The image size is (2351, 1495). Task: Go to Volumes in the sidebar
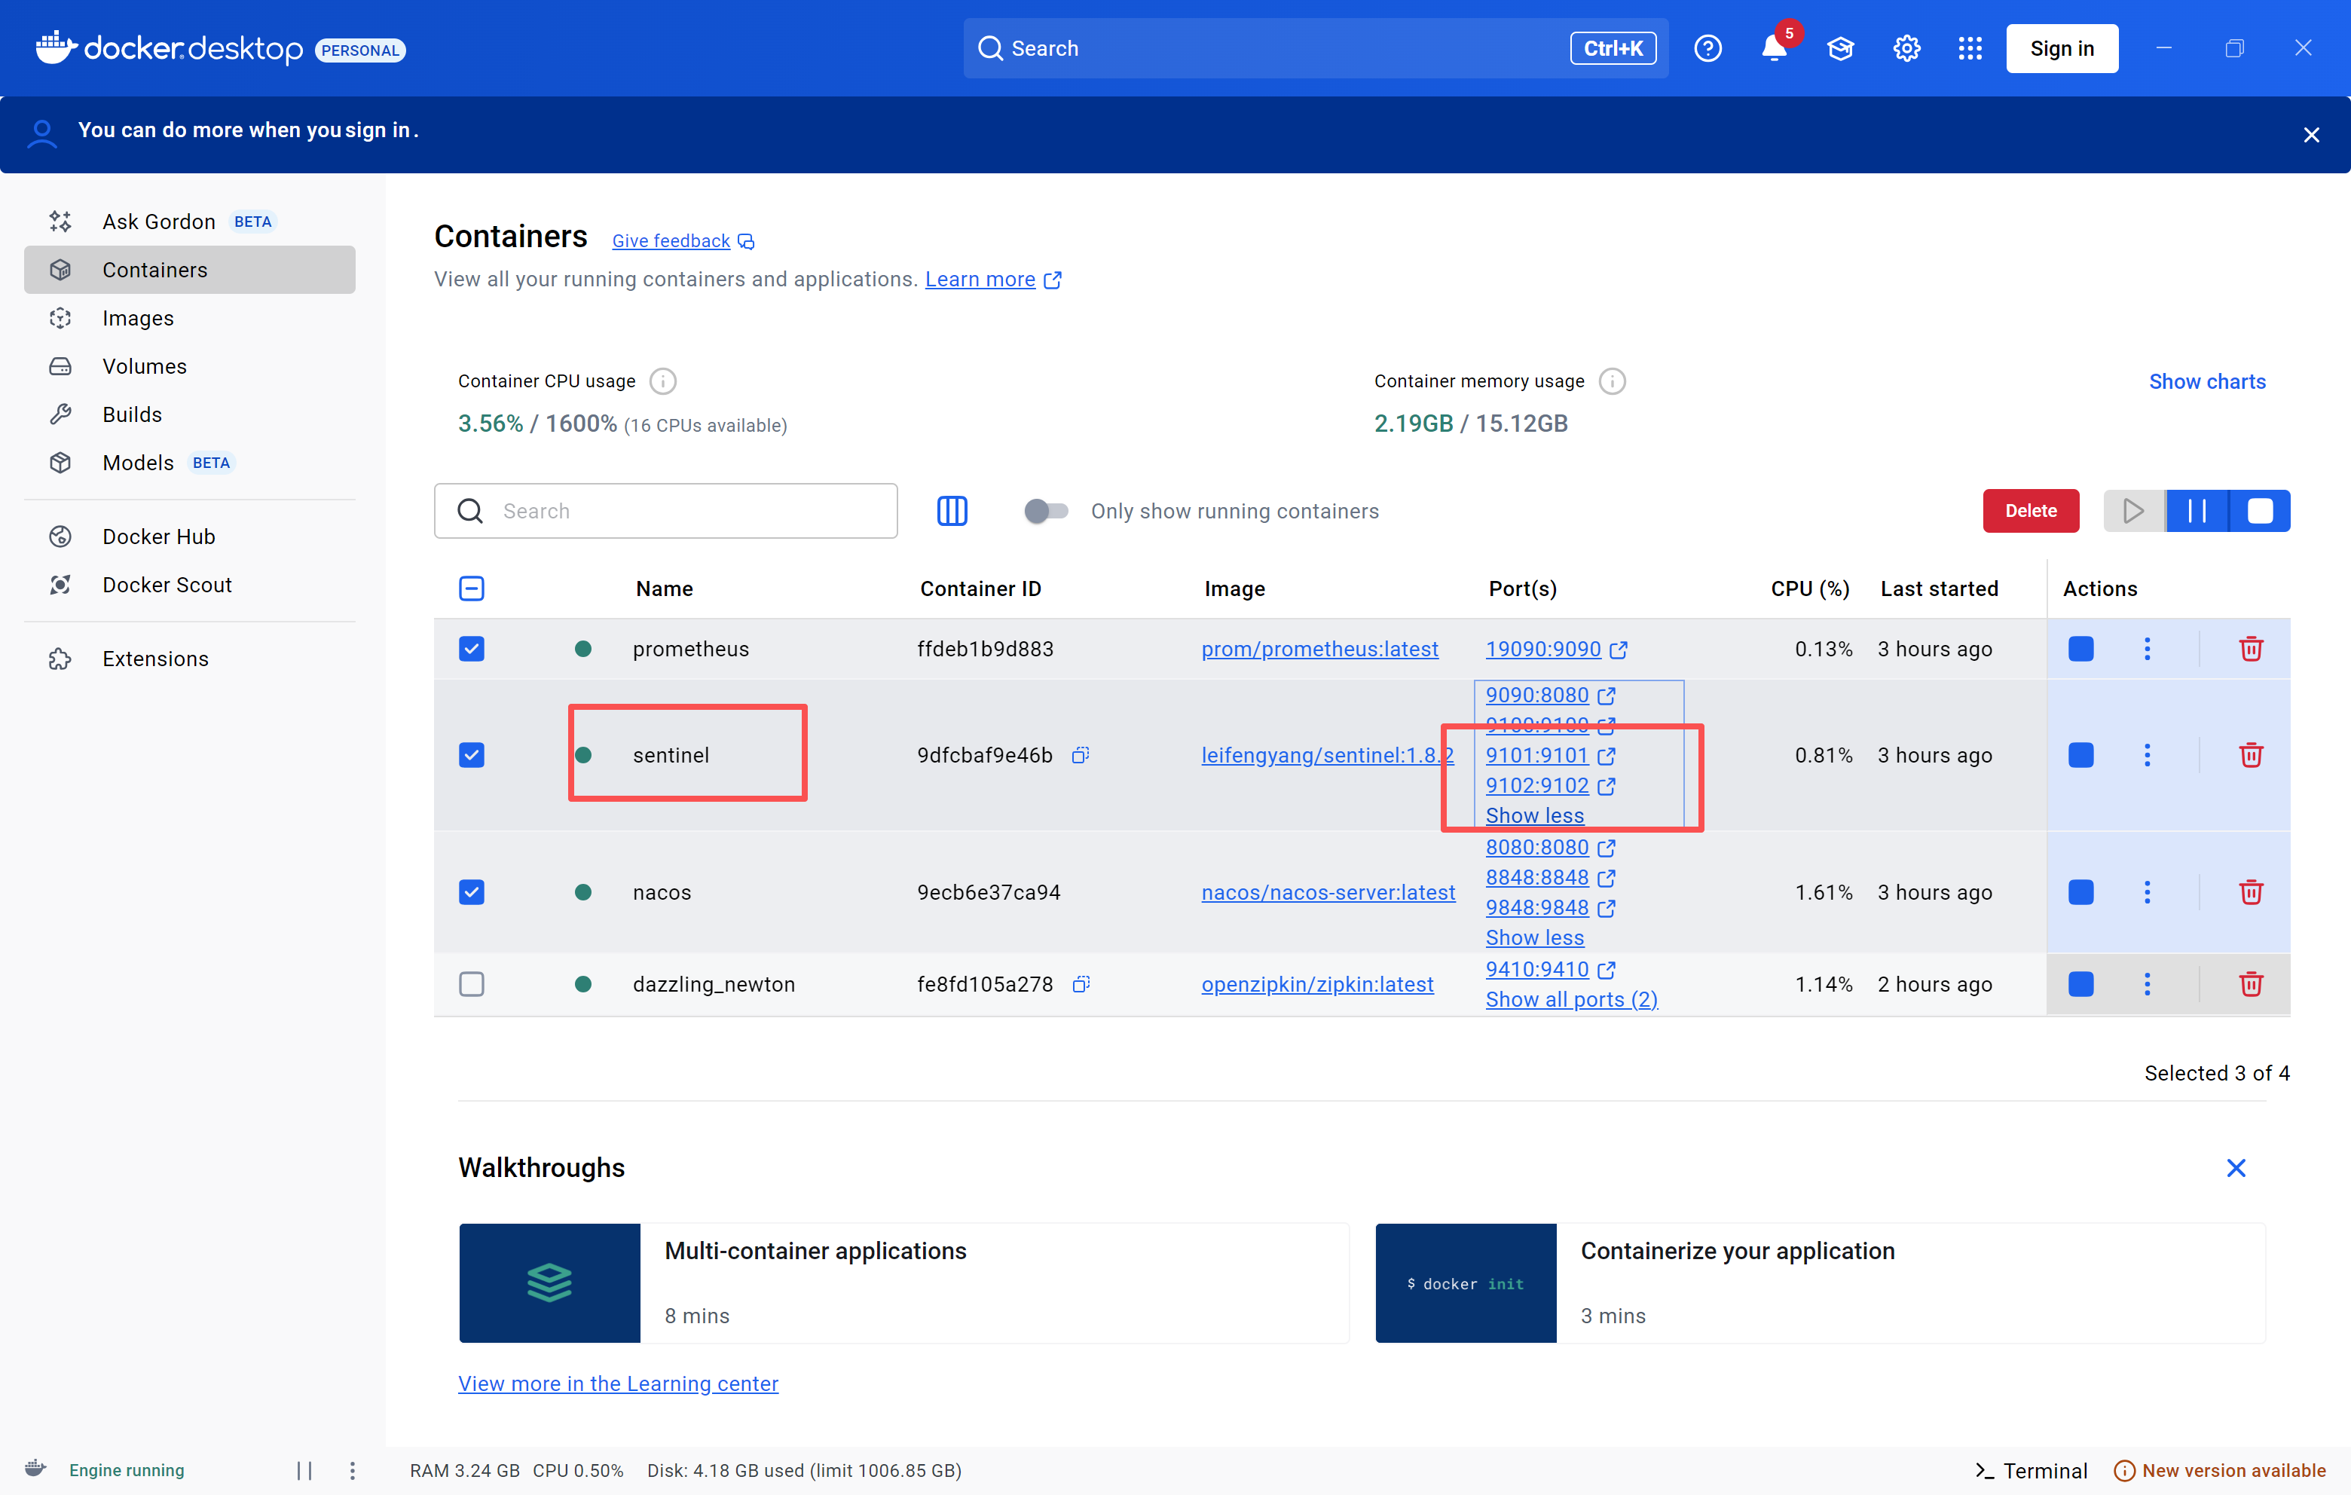tap(189, 366)
